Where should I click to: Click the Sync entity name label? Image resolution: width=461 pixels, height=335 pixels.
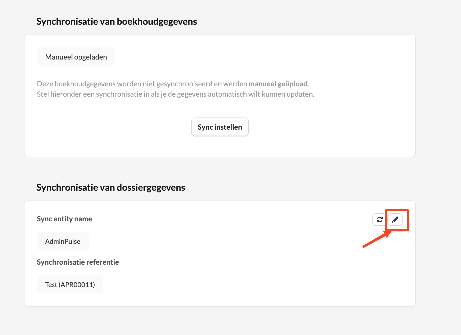[x=64, y=219]
